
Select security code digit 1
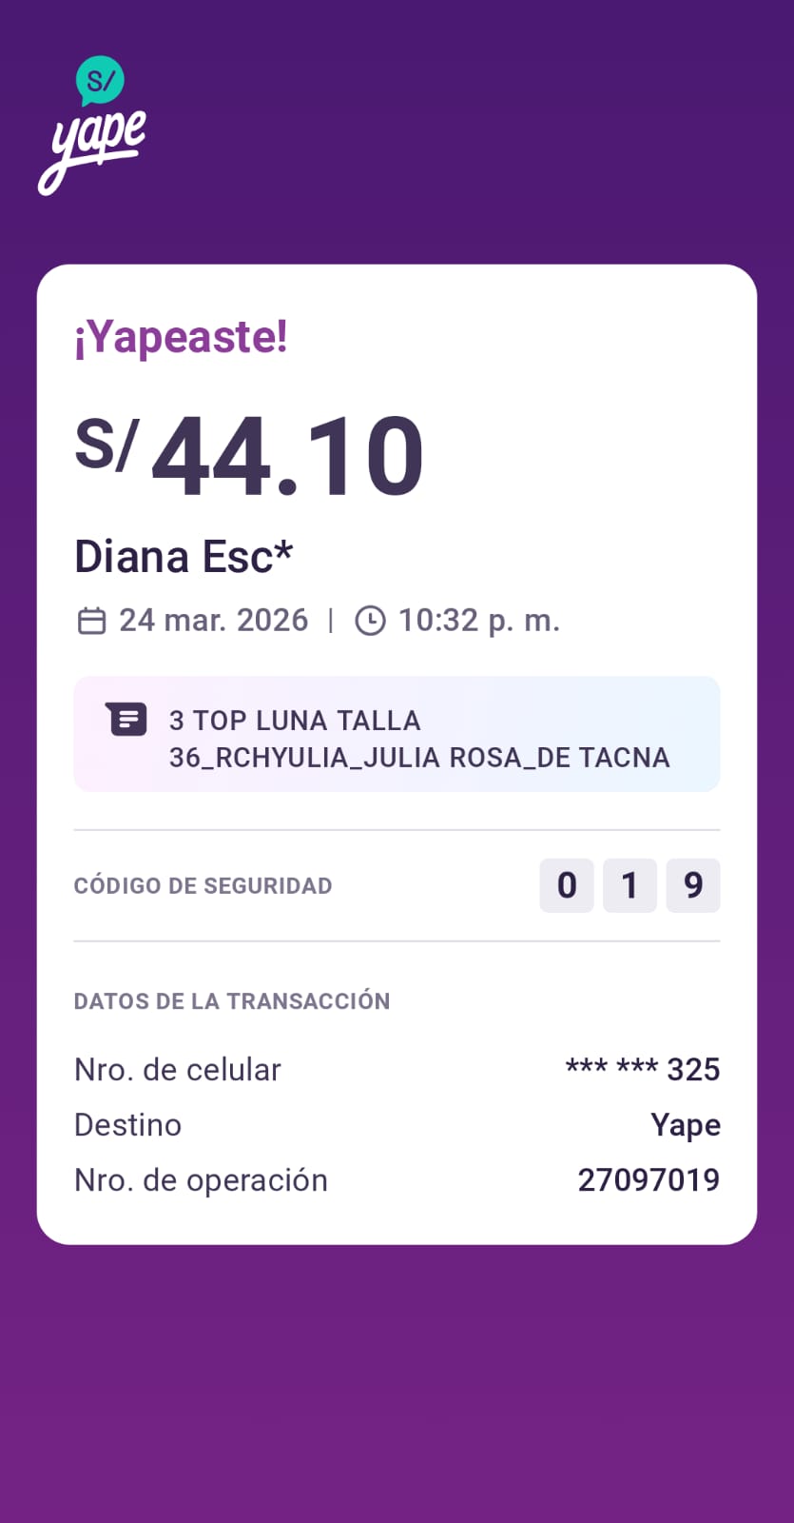(629, 885)
